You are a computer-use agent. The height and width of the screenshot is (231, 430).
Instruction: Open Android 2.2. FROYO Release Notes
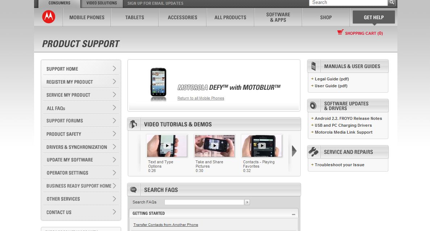348,118
